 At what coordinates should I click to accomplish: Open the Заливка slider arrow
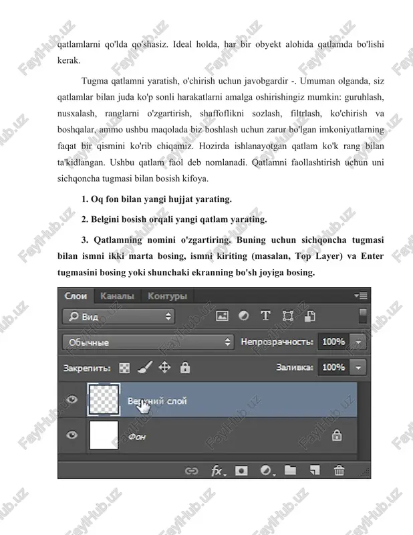click(x=358, y=367)
